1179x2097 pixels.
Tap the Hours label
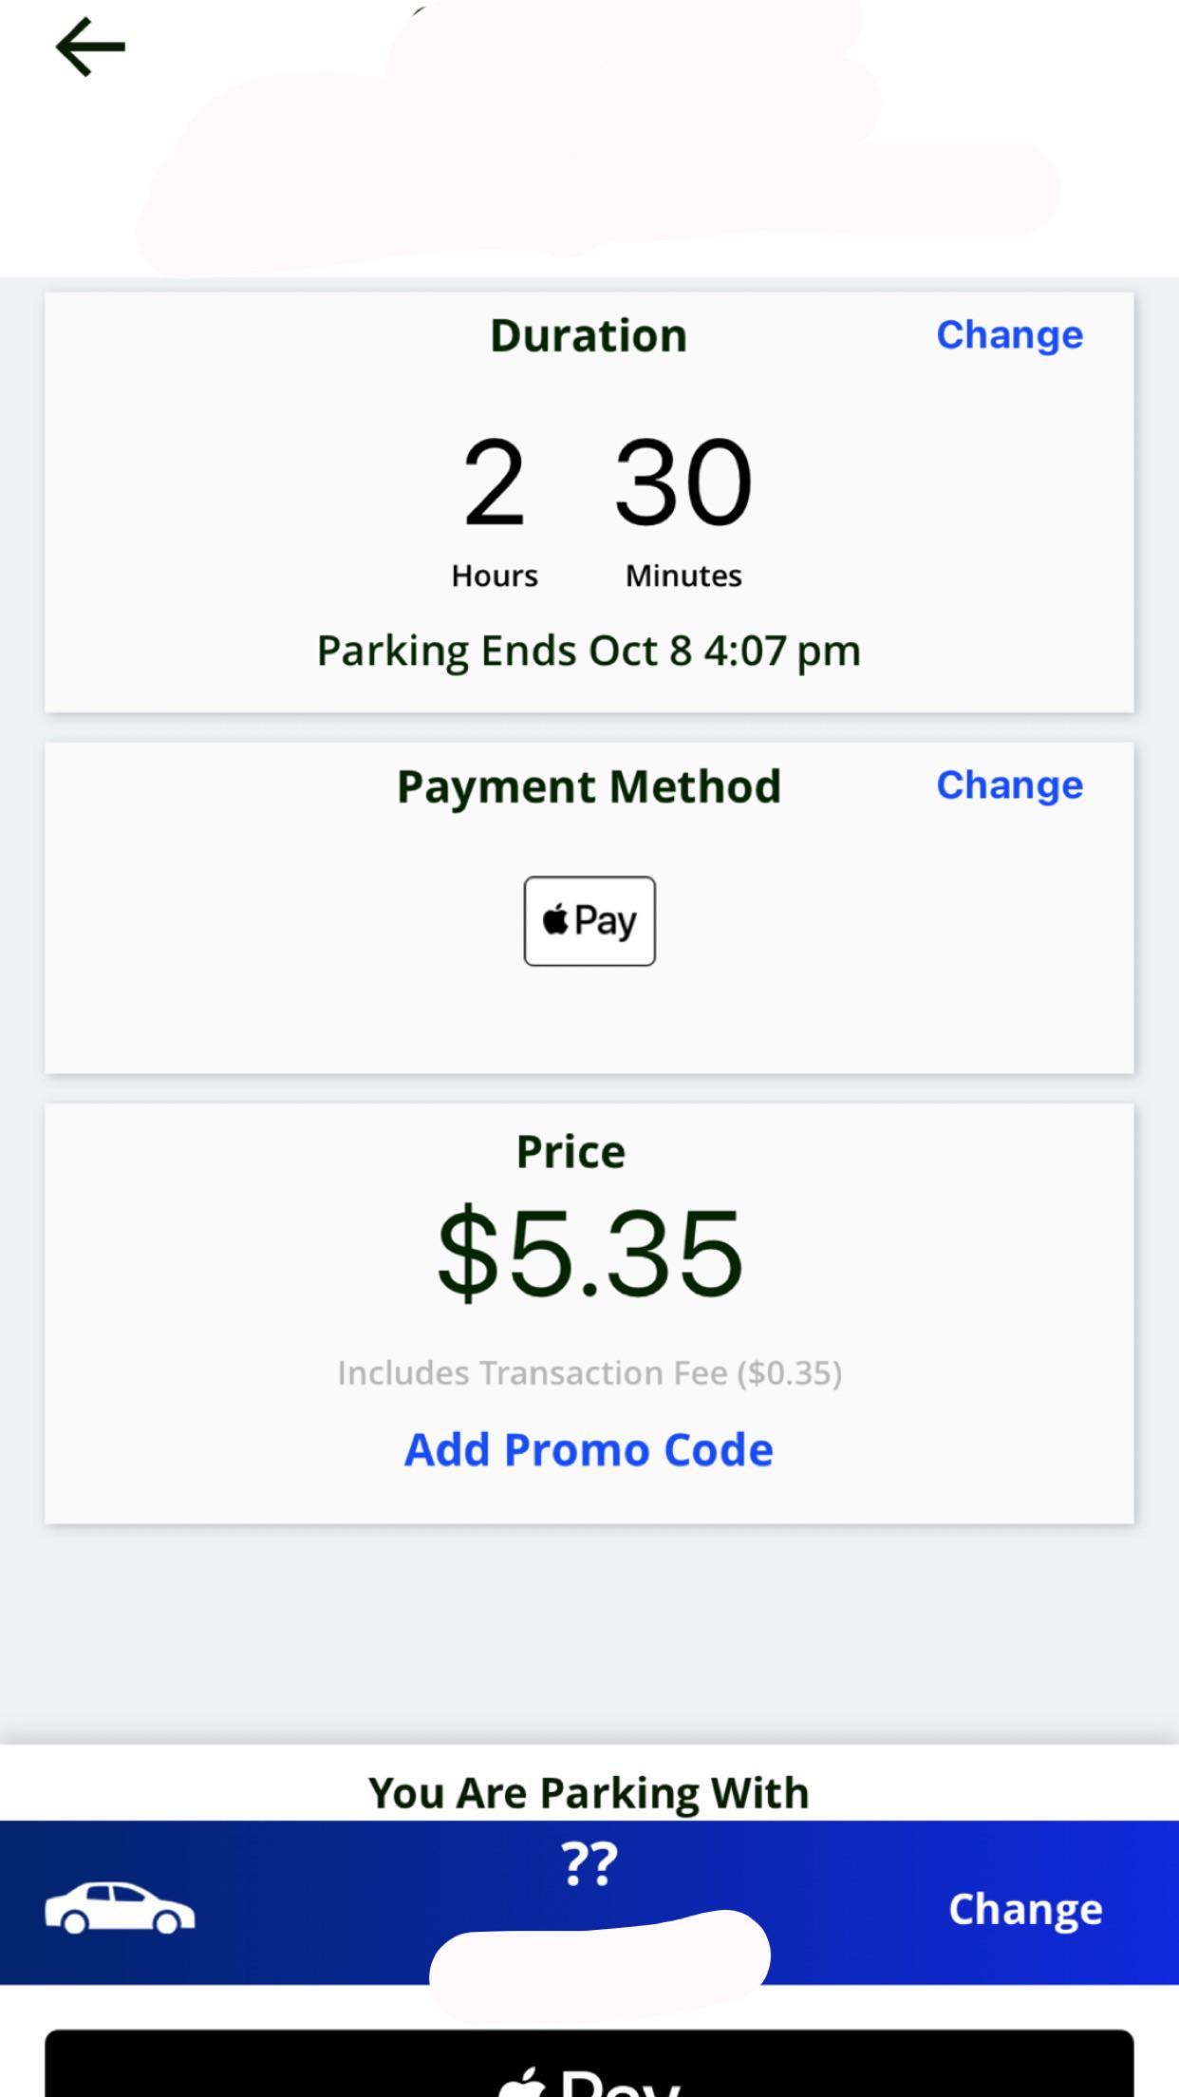click(495, 576)
